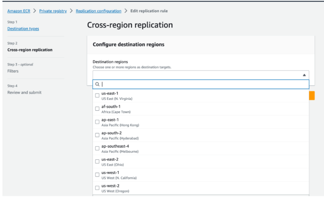Toggle the us-west-1 N. California checkbox
The image size is (324, 197).
pos(97,175)
